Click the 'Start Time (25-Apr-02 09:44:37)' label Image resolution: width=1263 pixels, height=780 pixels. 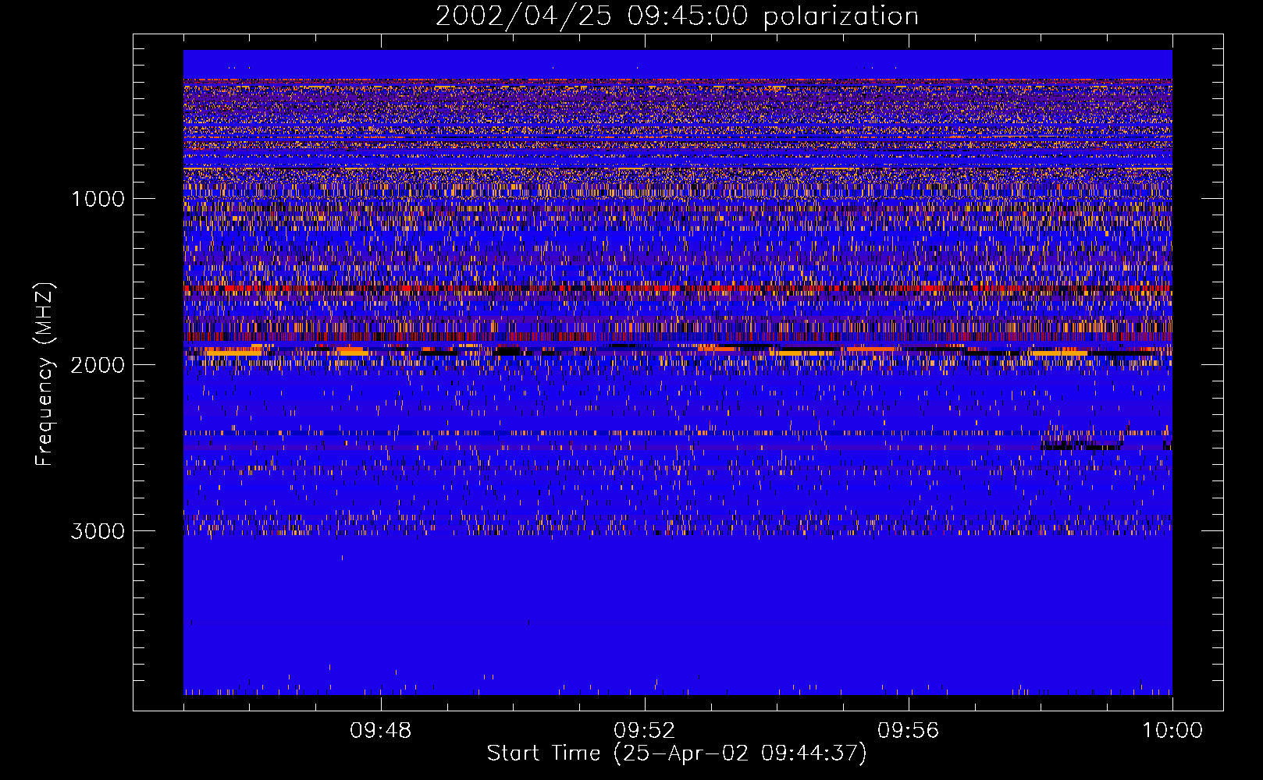coord(677,753)
